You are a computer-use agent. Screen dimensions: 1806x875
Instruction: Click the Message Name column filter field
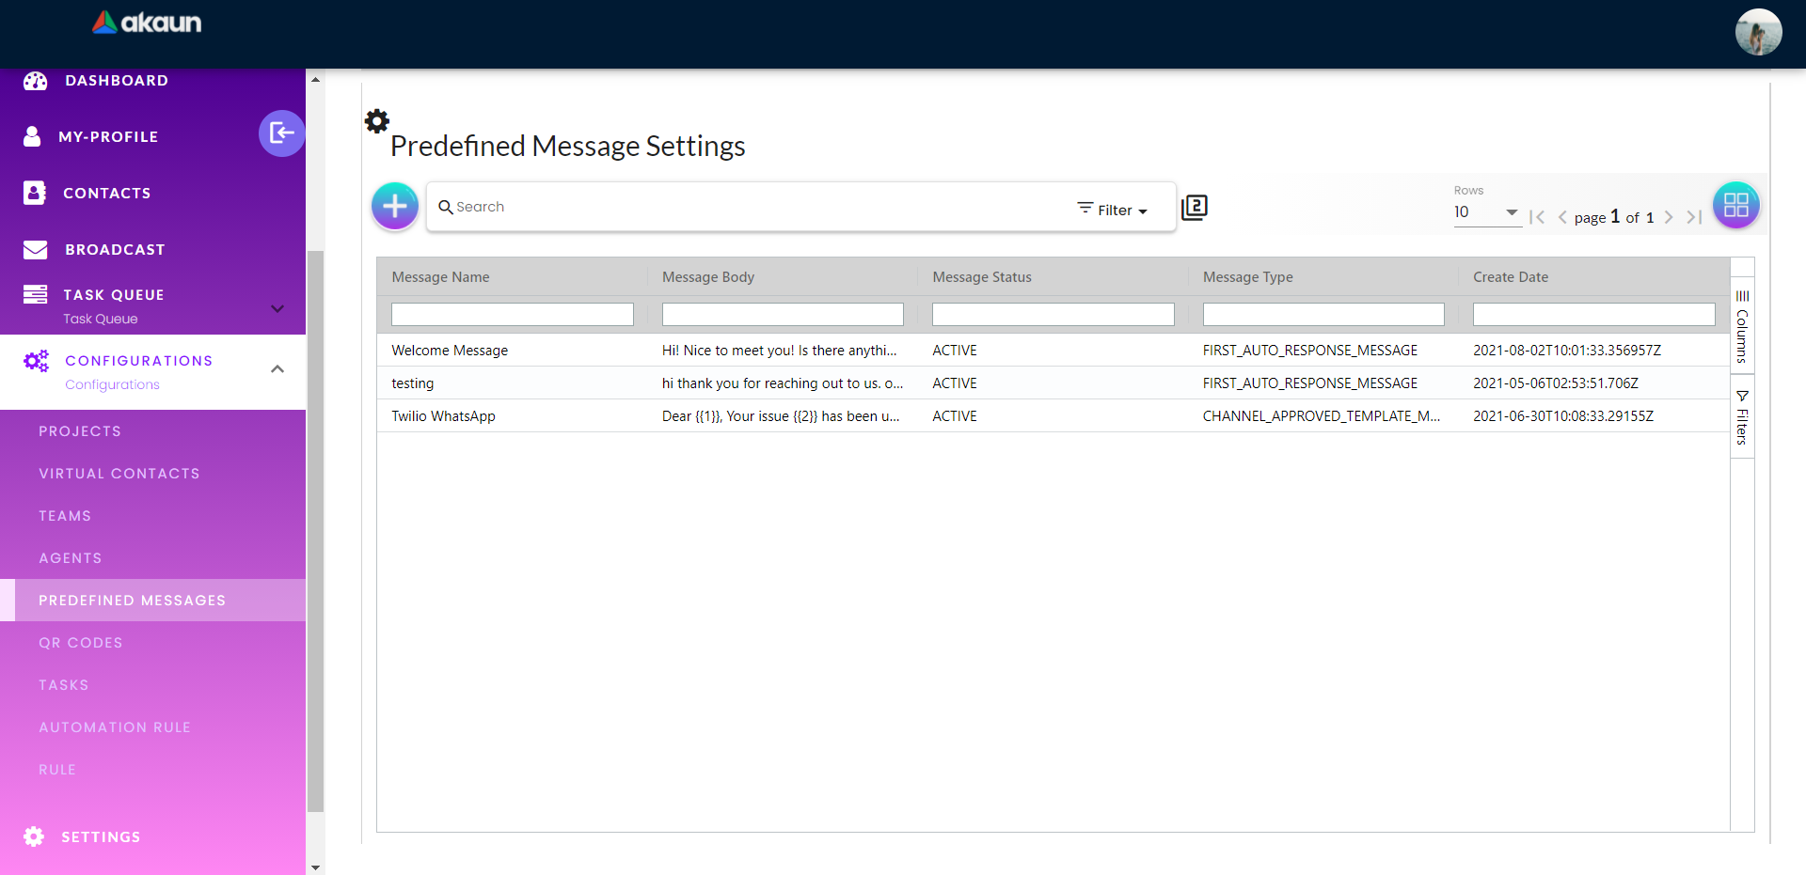click(512, 314)
